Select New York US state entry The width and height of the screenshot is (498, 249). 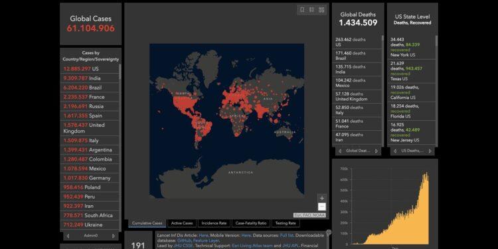[412, 47]
